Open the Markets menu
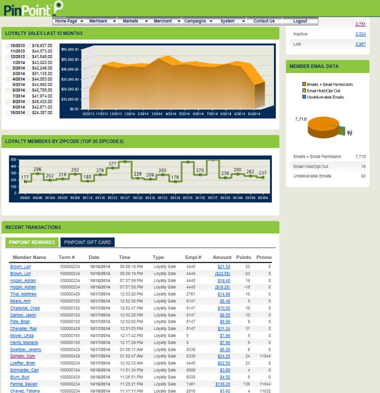 [x=130, y=21]
